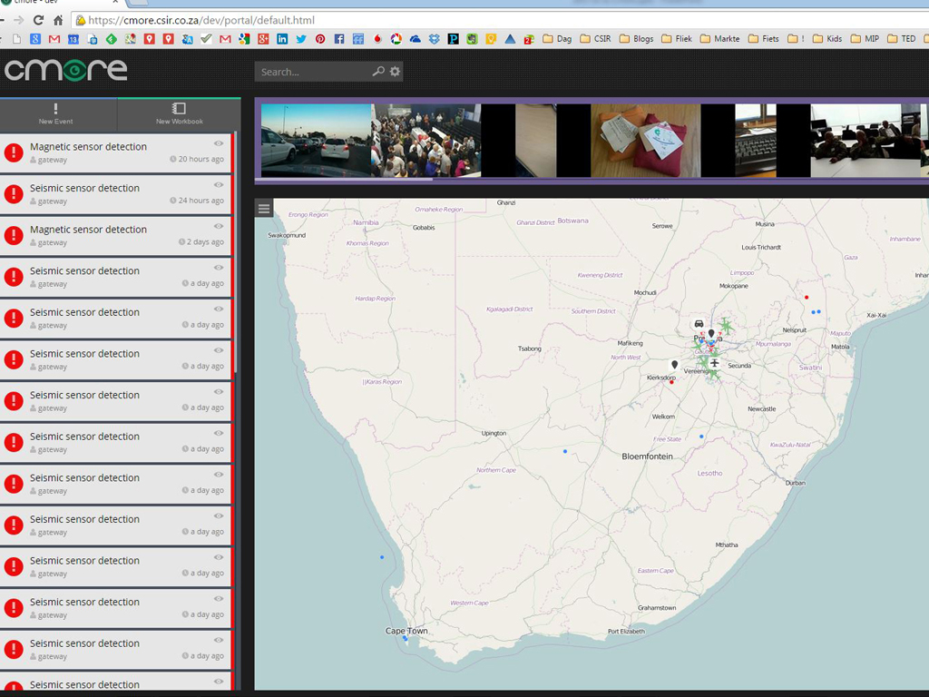
Task: Expand the Kids bookmarks folder
Action: tap(827, 39)
